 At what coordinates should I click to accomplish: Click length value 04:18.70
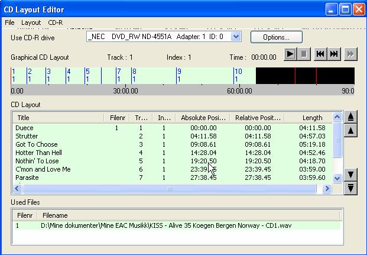click(312, 161)
